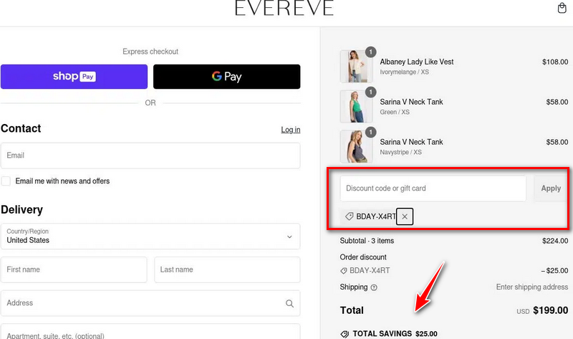573x339 pixels.
Task: Click the EVEREVE logo
Action: 284,9
